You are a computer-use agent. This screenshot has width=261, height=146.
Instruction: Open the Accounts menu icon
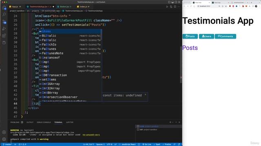coord(4,132)
